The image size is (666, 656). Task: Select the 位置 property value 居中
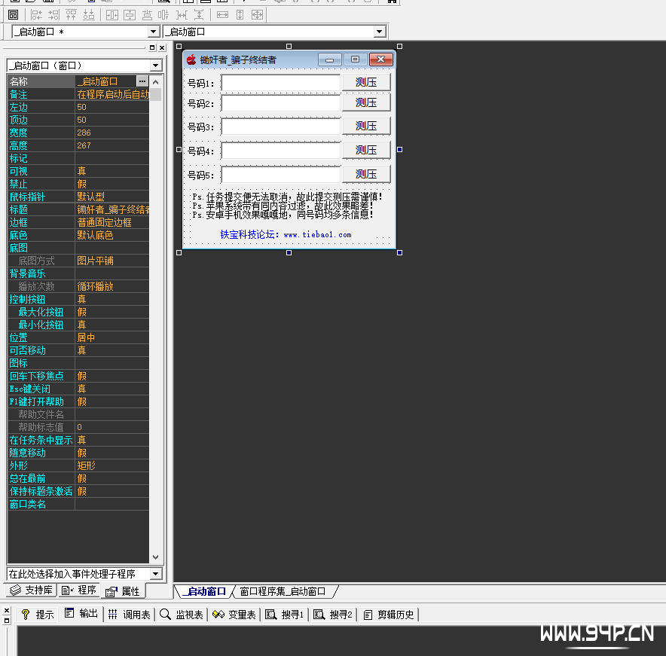point(112,337)
